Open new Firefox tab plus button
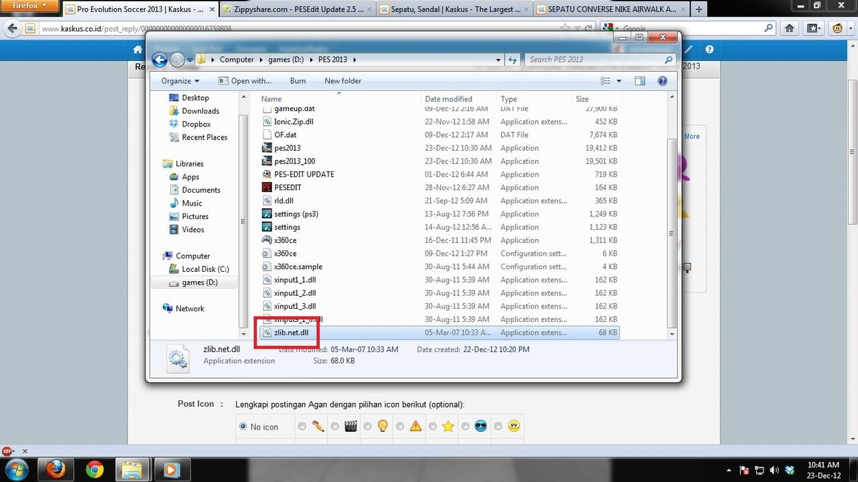Viewport: 858px width, 482px height. [699, 9]
